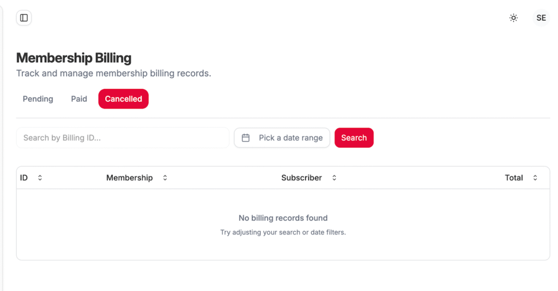Click the Membership column header text
The image size is (558, 291).
point(129,178)
